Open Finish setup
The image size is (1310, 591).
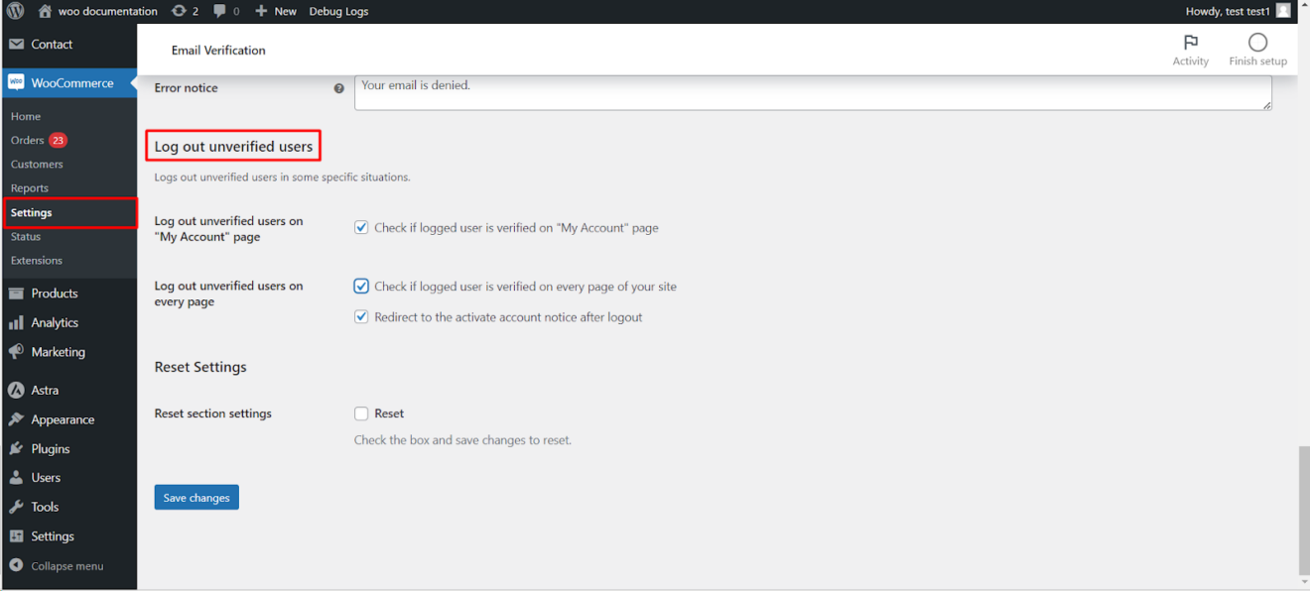1256,43
